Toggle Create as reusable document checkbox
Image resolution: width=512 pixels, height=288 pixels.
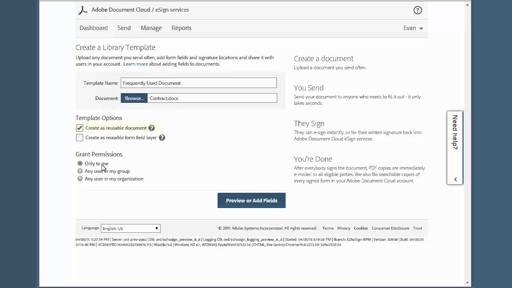pos(80,128)
